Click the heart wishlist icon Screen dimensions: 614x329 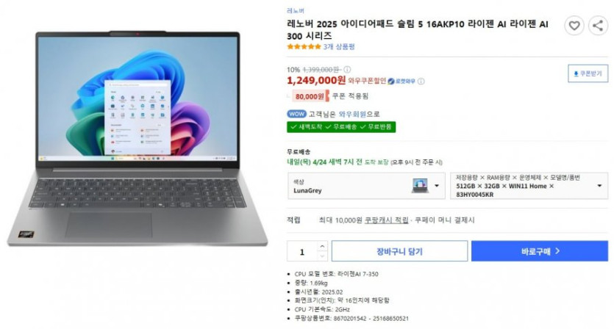(574, 26)
